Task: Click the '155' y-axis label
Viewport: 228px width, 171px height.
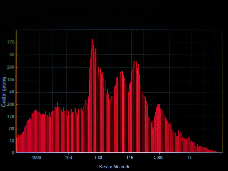Action: [x=11, y=80]
